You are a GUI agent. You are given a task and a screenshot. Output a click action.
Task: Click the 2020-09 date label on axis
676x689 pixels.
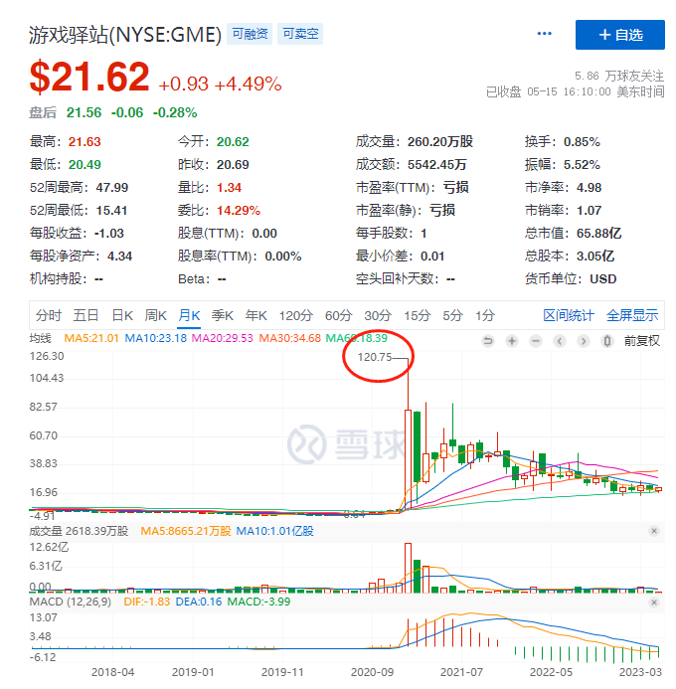(372, 672)
